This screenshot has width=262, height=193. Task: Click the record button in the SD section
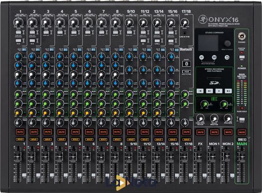(x=219, y=91)
